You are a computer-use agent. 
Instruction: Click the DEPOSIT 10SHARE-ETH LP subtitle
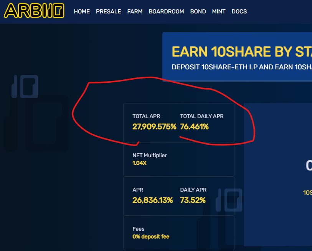click(x=242, y=67)
